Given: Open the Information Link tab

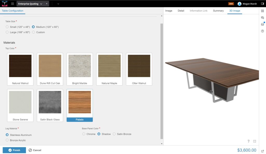Looking at the screenshot, I should pyautogui.click(x=198, y=11).
